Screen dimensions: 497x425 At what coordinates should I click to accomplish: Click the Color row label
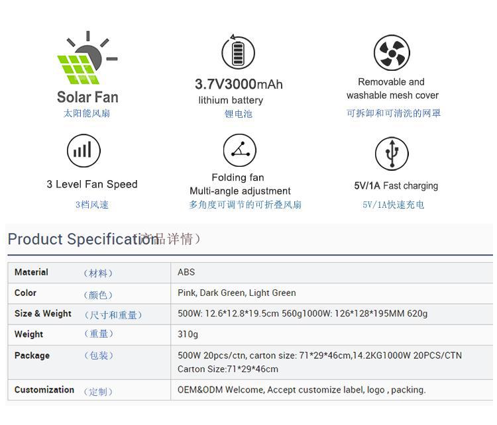click(x=26, y=293)
